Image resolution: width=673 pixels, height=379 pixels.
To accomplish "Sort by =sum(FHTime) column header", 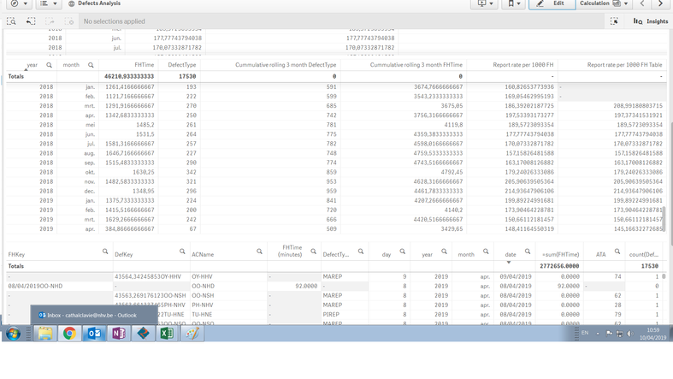I will [x=560, y=255].
